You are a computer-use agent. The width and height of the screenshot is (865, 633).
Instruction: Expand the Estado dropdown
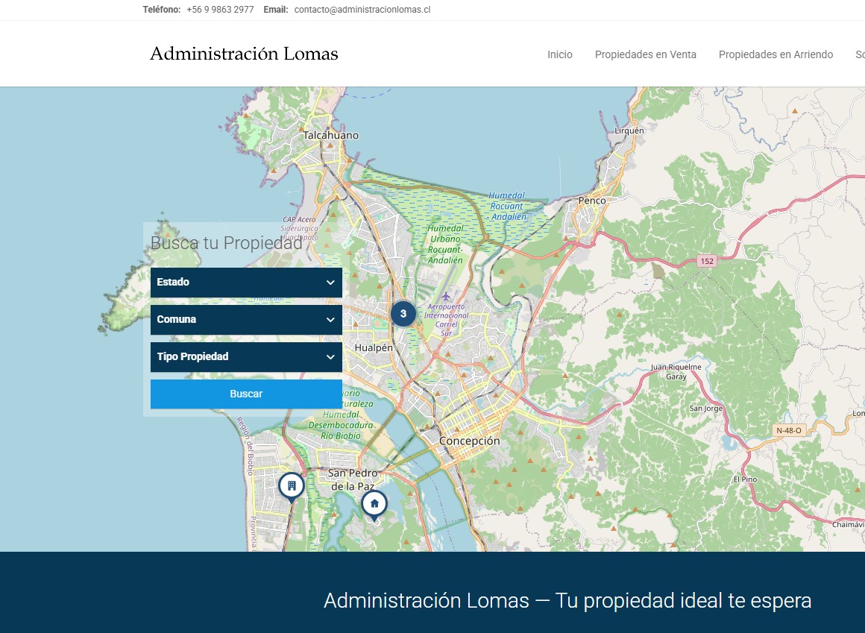click(x=246, y=283)
